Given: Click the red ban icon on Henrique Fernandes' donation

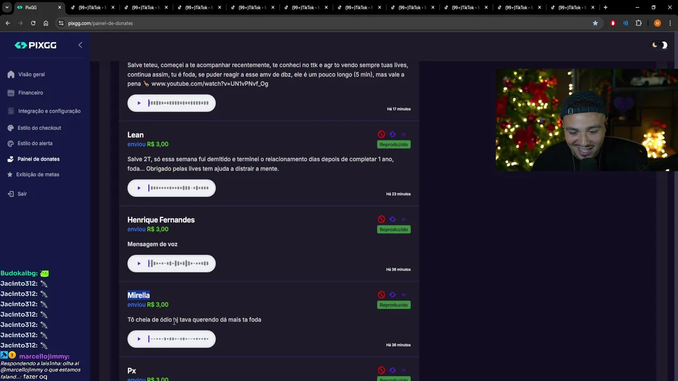Looking at the screenshot, I should click(x=381, y=219).
